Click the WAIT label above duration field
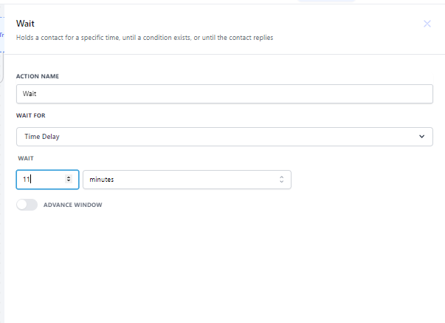445x323 pixels. pos(26,158)
